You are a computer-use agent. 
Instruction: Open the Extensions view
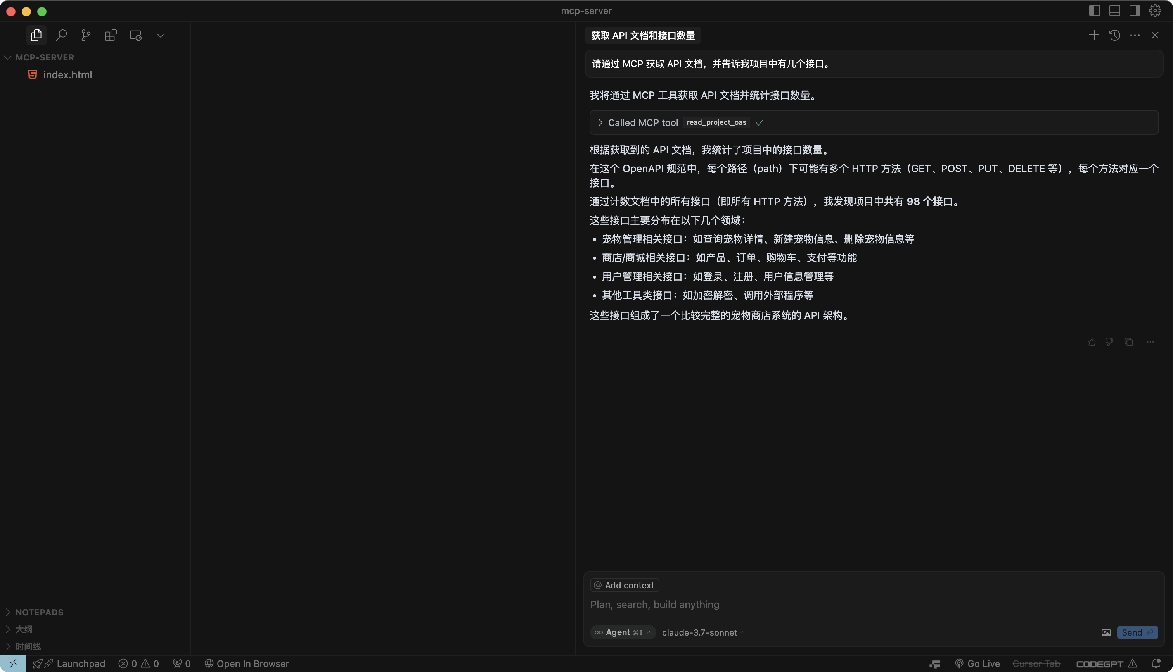pyautogui.click(x=111, y=35)
